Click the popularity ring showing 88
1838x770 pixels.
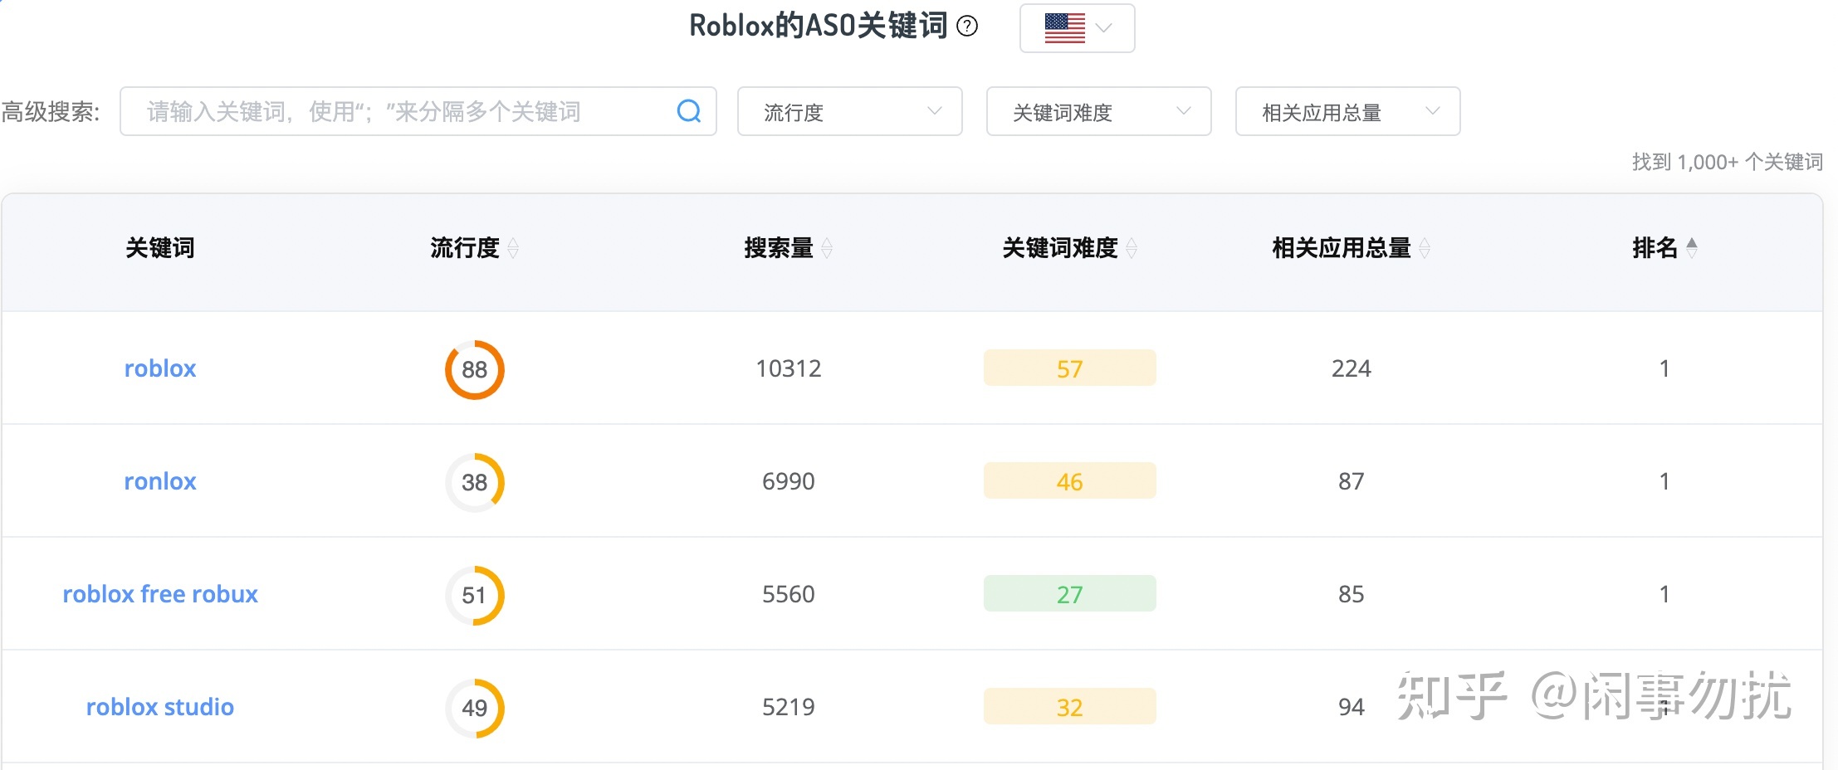pyautogui.click(x=475, y=369)
